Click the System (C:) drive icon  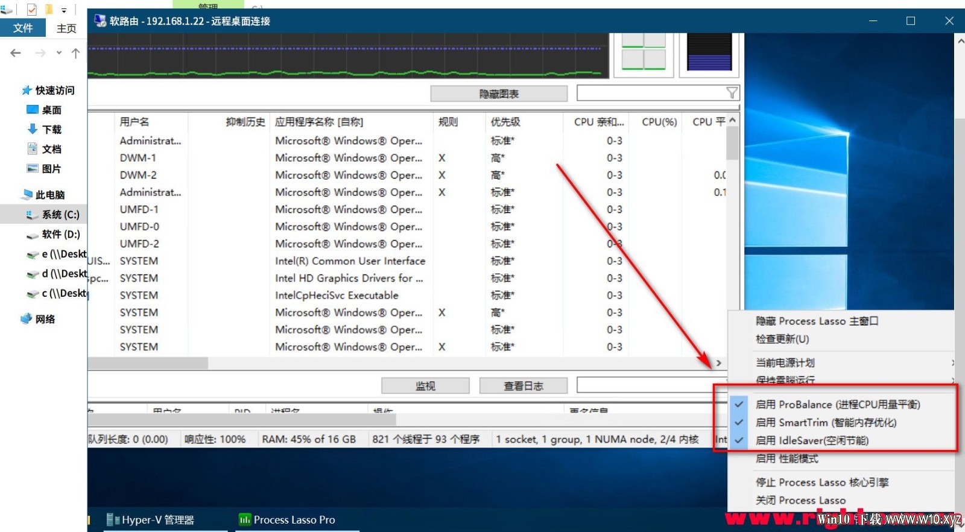pos(33,215)
